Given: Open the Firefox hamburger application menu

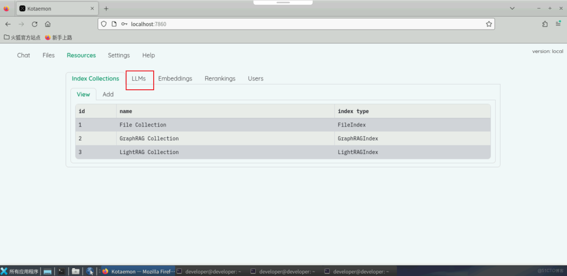Looking at the screenshot, I should (x=558, y=24).
